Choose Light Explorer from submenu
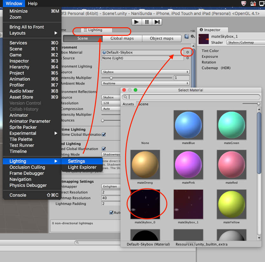This screenshot has height=262, width=265. [82, 167]
